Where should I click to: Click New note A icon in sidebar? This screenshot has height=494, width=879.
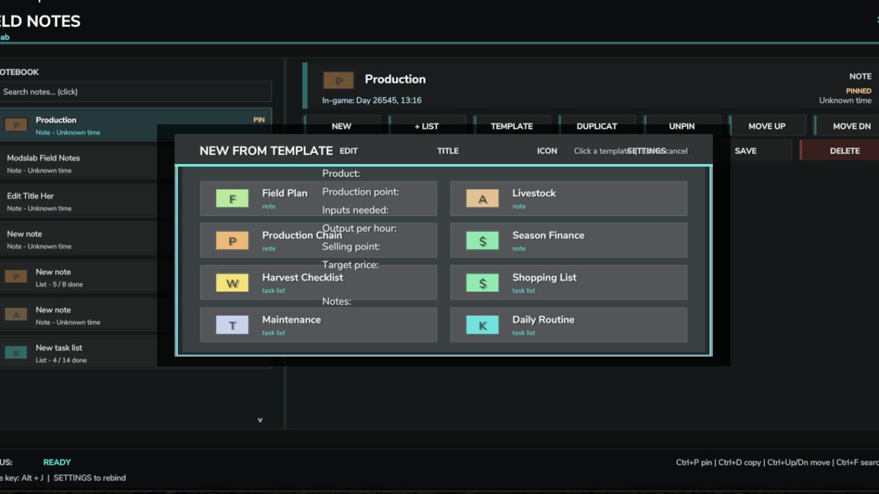(x=16, y=314)
